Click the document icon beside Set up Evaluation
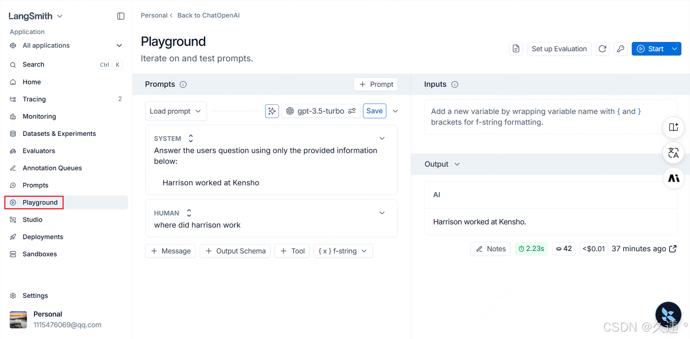Image resolution: width=690 pixels, height=339 pixels. point(516,49)
